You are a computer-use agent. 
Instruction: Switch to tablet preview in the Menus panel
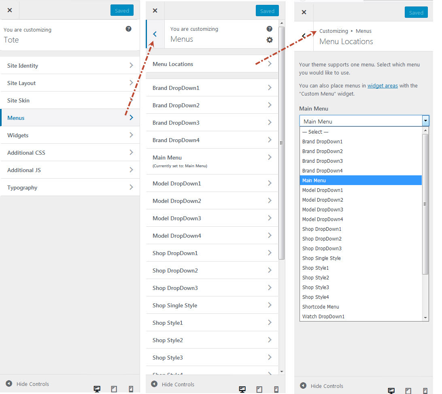(x=259, y=390)
